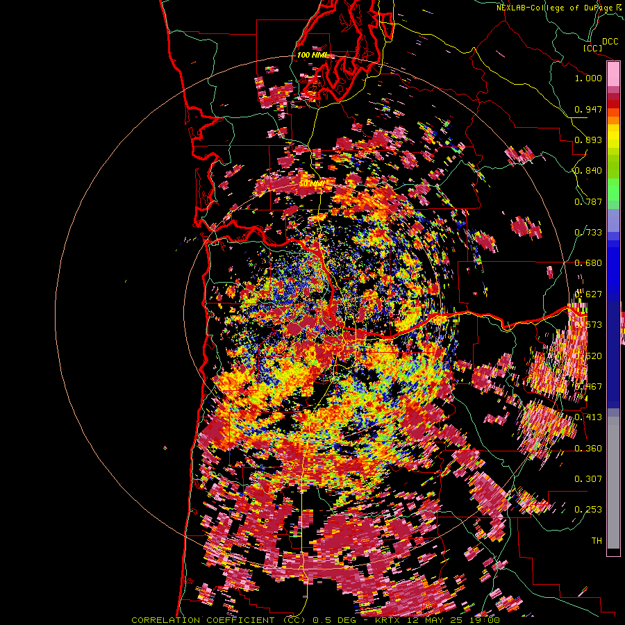
Task: Click the 0.413 scale value
Action: [x=588, y=417]
